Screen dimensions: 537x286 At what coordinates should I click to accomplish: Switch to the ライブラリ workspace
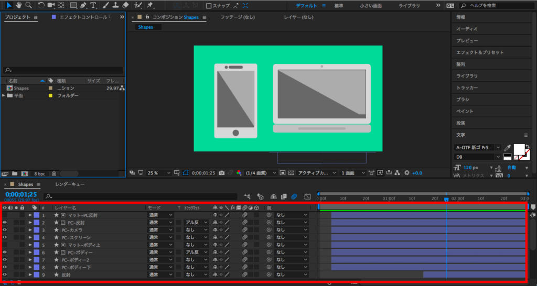[409, 6]
